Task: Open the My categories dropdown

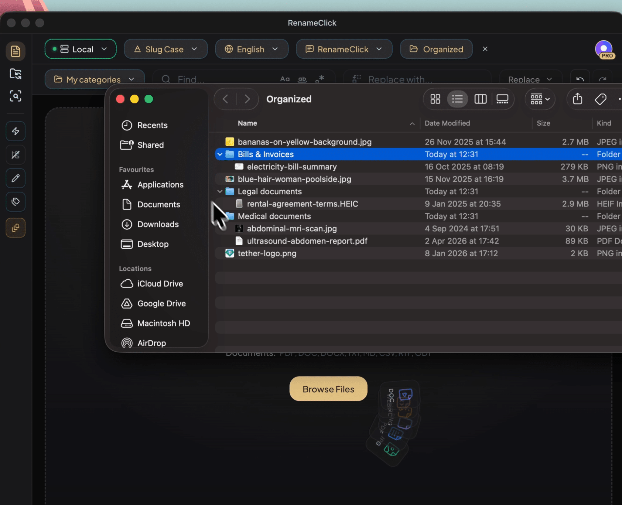Action: (x=94, y=79)
